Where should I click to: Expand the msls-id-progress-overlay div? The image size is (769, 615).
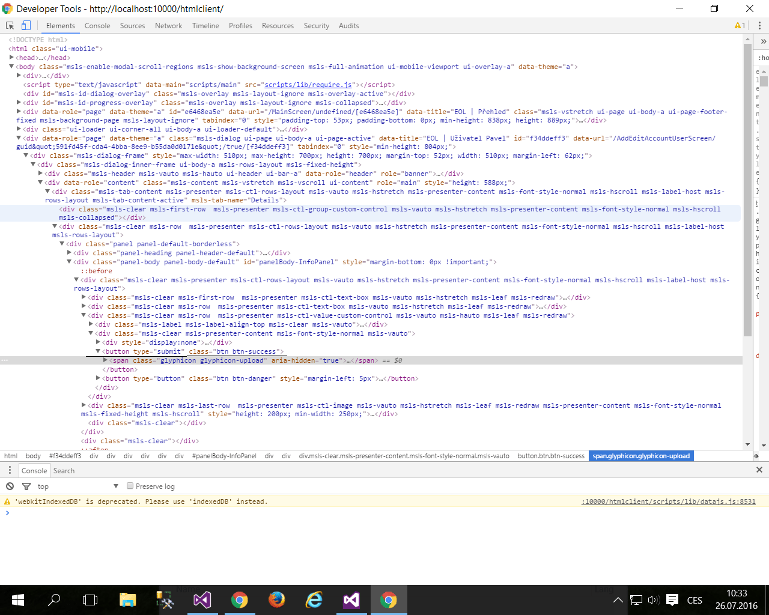click(x=19, y=103)
